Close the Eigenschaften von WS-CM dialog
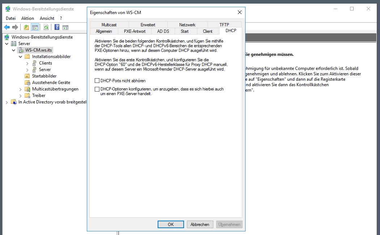The height and width of the screenshot is (235, 380). (240, 12)
